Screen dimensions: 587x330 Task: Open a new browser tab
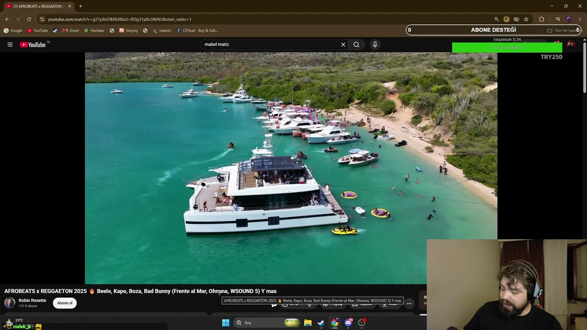pos(81,6)
